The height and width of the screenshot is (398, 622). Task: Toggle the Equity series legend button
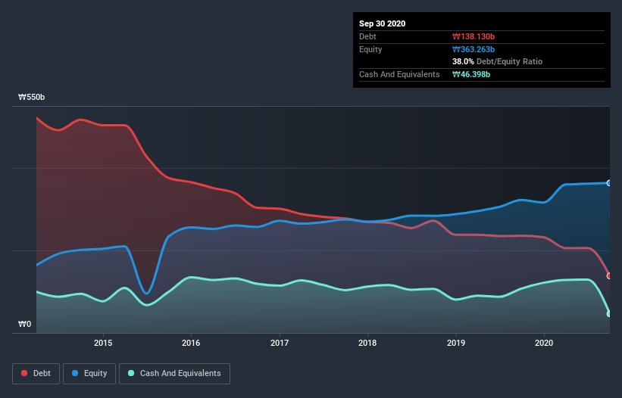pyautogui.click(x=89, y=374)
